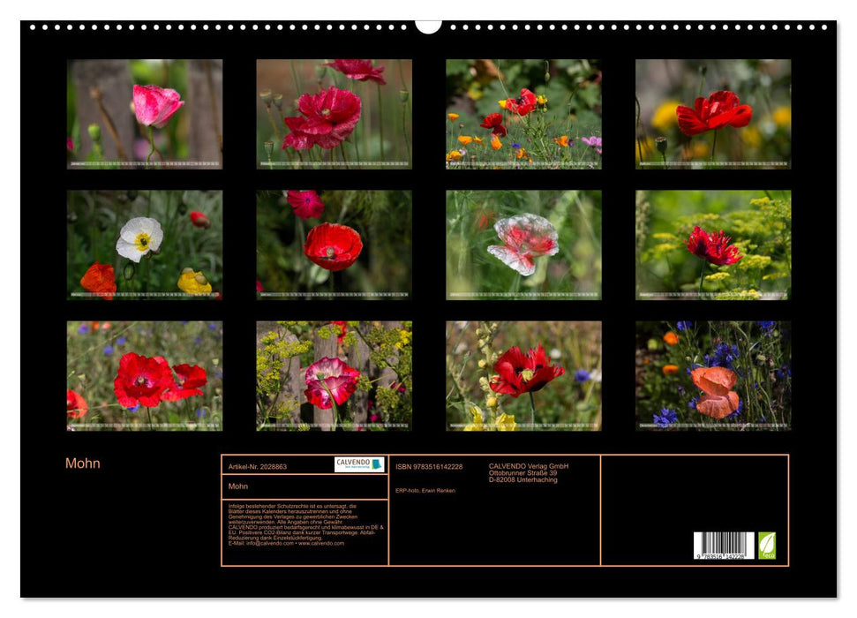The image size is (857, 618).
Task: Select the dark purple poppy thumbnail
Action: pyautogui.click(x=712, y=243)
